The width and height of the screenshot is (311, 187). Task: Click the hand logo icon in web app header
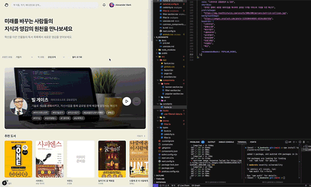tap(6, 5)
